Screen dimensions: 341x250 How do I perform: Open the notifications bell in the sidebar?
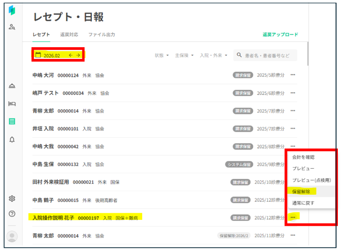(12, 139)
